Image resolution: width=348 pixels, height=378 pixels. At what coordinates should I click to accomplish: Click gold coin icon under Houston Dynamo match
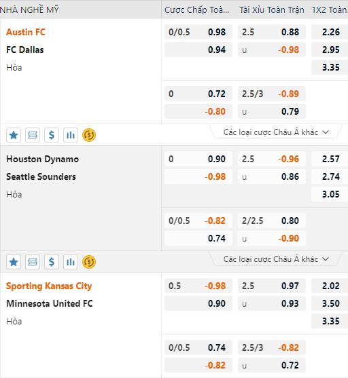89,262
